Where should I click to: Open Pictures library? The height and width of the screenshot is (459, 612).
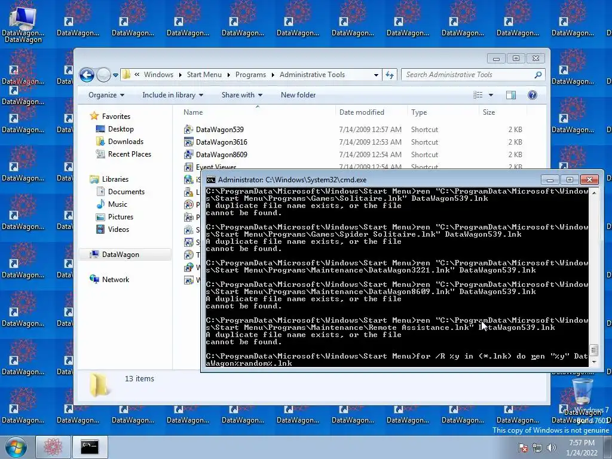[121, 216]
